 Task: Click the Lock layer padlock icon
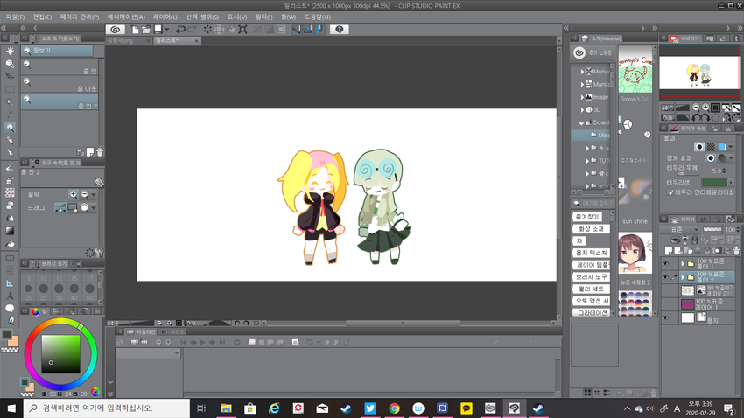(x=695, y=240)
